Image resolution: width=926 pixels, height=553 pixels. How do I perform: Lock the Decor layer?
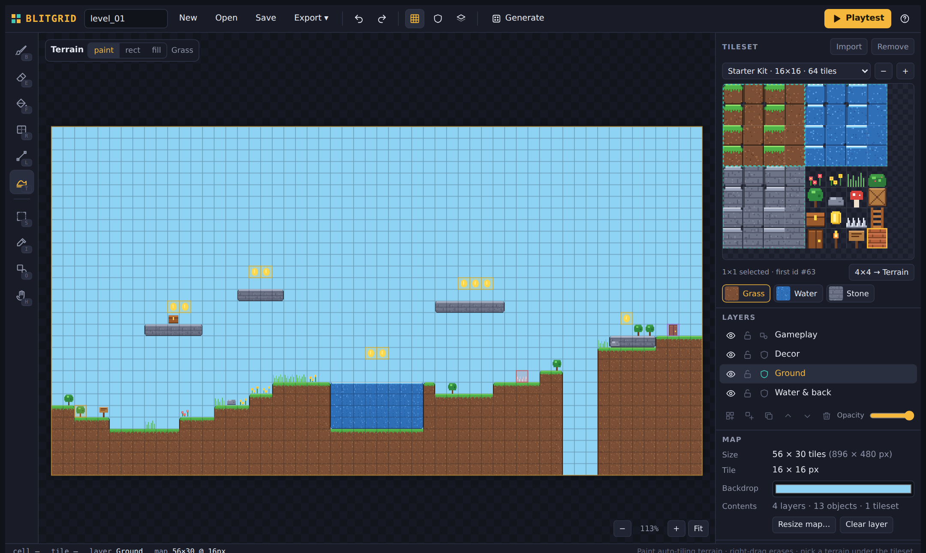click(747, 355)
